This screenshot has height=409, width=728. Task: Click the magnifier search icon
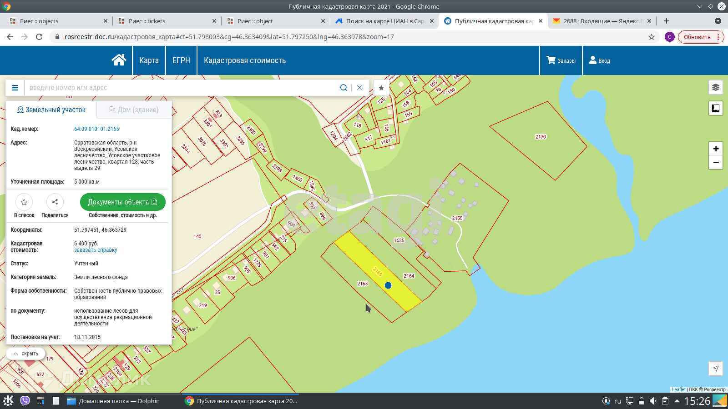344,88
